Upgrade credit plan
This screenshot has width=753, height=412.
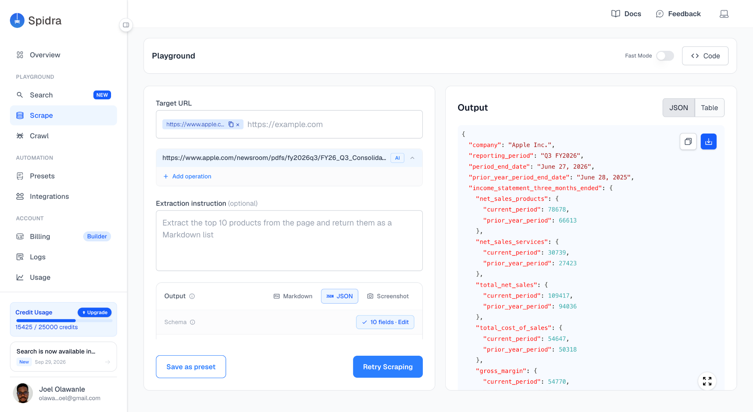pos(94,312)
